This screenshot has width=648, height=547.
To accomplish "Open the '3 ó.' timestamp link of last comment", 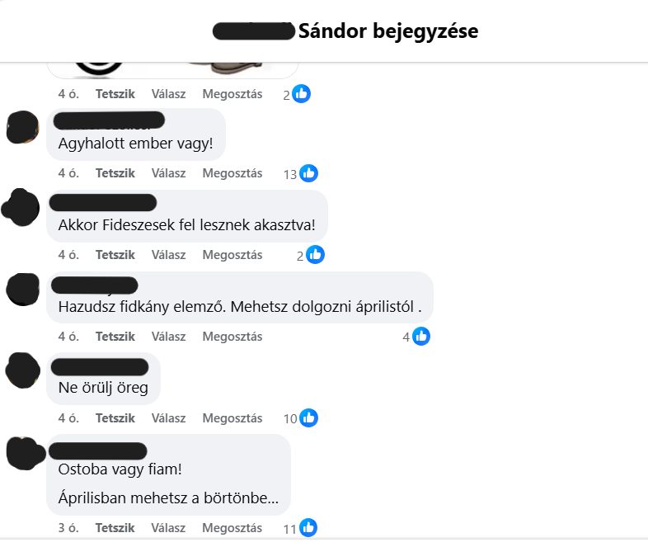I will [x=68, y=527].
